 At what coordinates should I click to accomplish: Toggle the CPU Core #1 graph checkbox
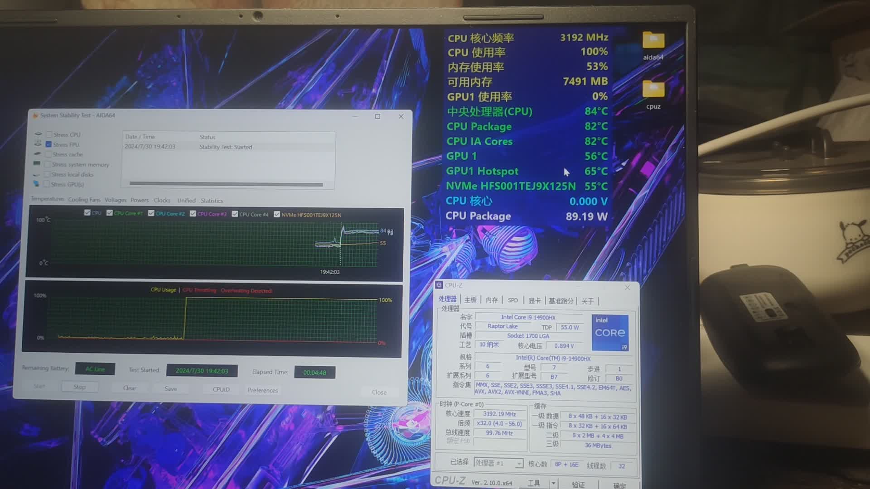pyautogui.click(x=110, y=213)
